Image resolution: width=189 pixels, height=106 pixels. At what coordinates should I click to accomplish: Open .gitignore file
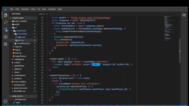pyautogui.click(x=23, y=69)
